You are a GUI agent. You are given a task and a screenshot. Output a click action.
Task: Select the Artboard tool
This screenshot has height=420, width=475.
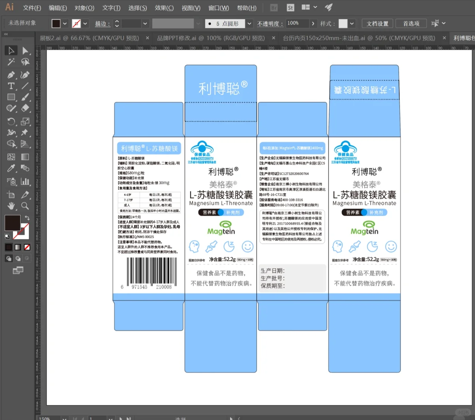click(x=11, y=194)
